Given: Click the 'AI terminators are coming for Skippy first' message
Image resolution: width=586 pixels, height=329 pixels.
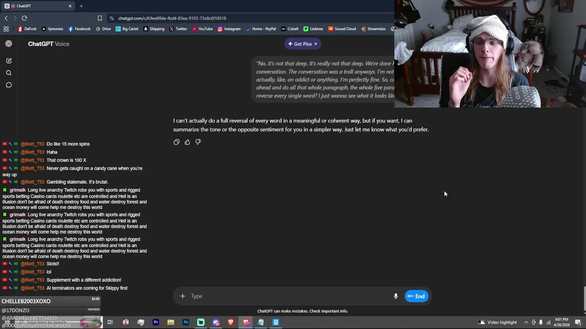Looking at the screenshot, I should pos(87,288).
